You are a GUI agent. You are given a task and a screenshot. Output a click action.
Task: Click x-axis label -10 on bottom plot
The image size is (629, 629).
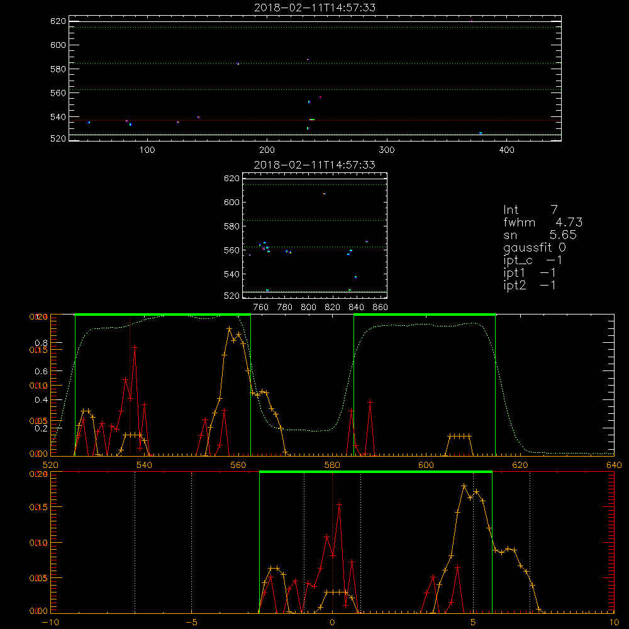point(50,622)
